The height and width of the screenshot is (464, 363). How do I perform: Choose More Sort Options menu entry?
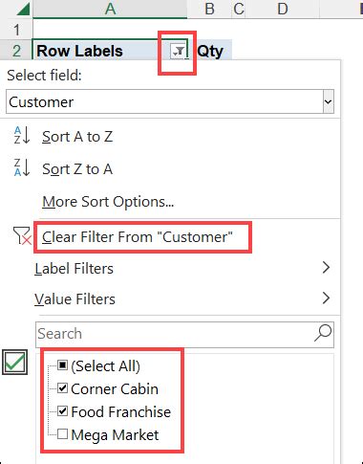point(108,202)
